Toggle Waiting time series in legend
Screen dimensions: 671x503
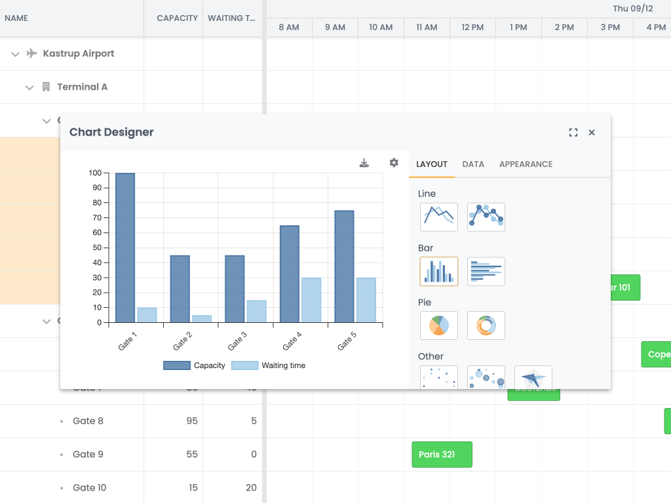coord(268,365)
